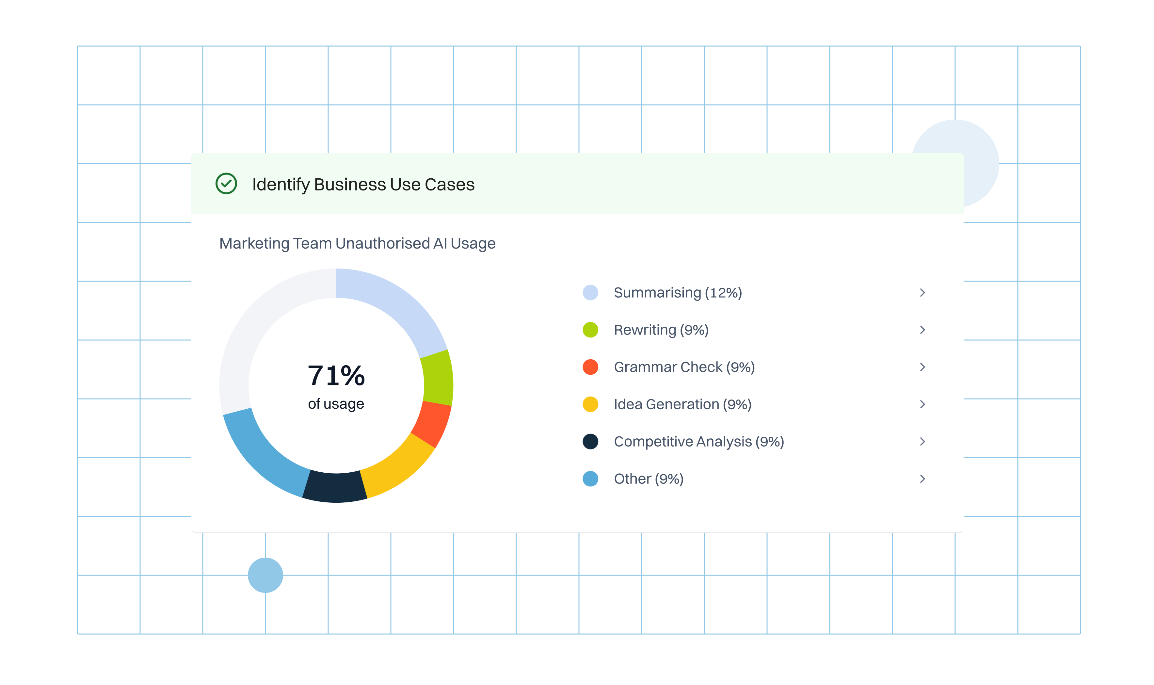1154x685 pixels.
Task: Click the Other blue legend dot
Action: [590, 479]
